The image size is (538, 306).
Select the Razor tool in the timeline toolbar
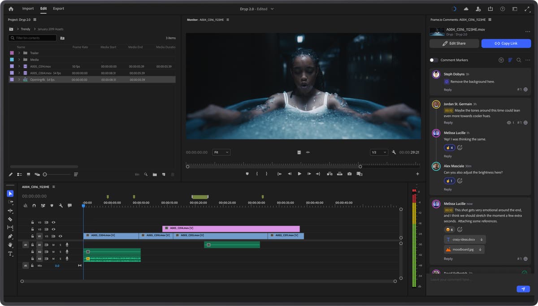click(x=10, y=219)
